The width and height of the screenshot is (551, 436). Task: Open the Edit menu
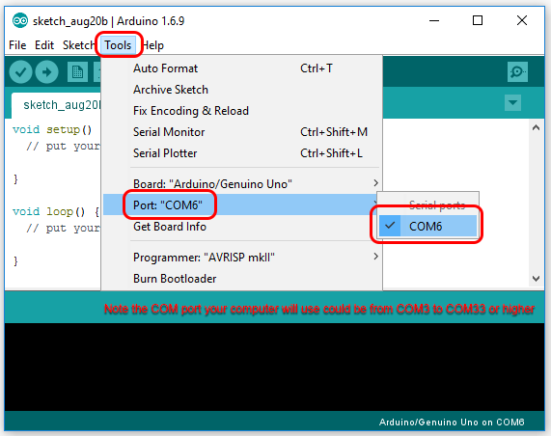click(44, 45)
